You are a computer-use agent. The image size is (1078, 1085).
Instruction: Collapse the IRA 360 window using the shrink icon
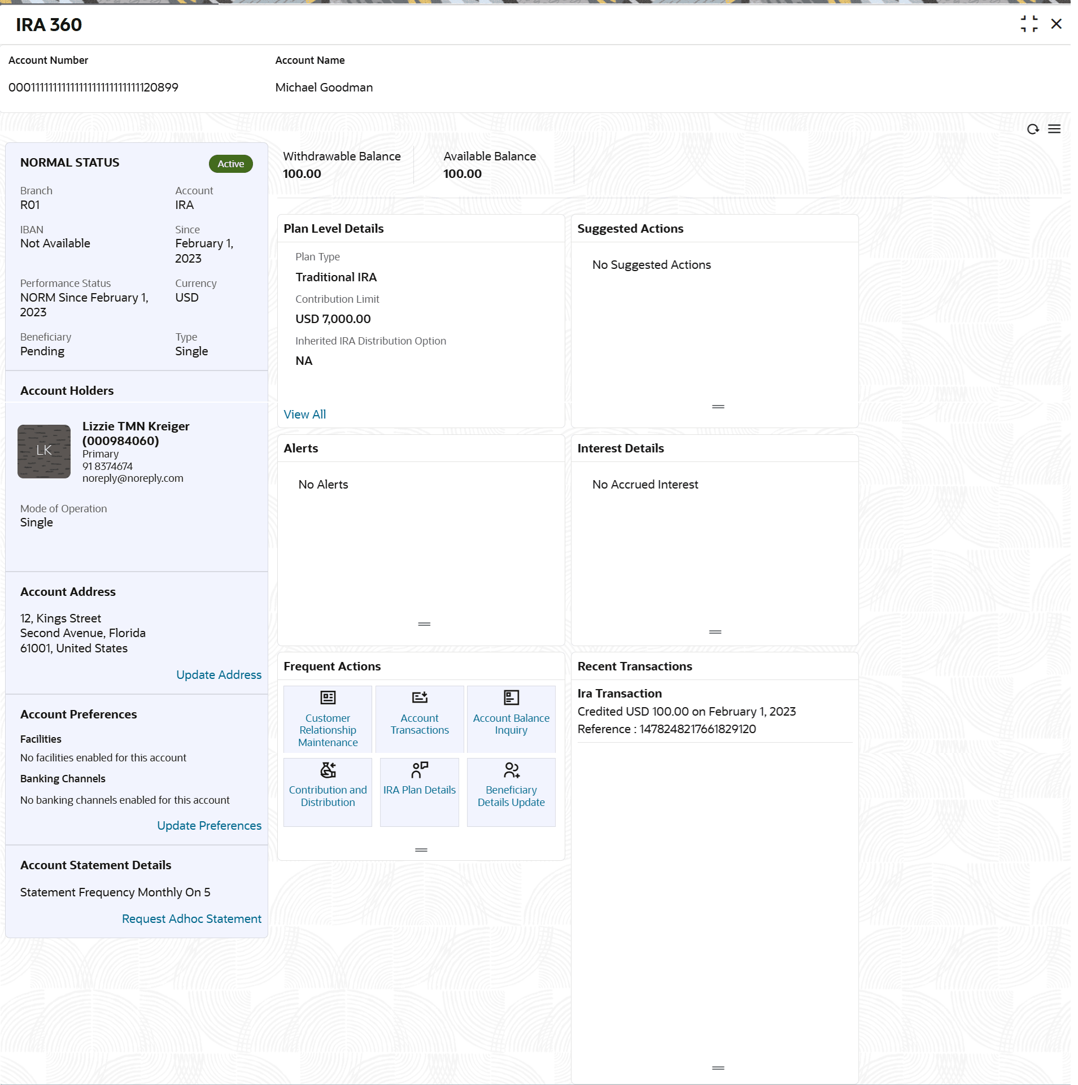pos(1029,24)
